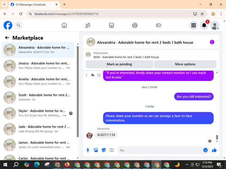Launch Firefox from taskbar
Image resolution: width=226 pixels, height=169 pixels.
(67, 165)
